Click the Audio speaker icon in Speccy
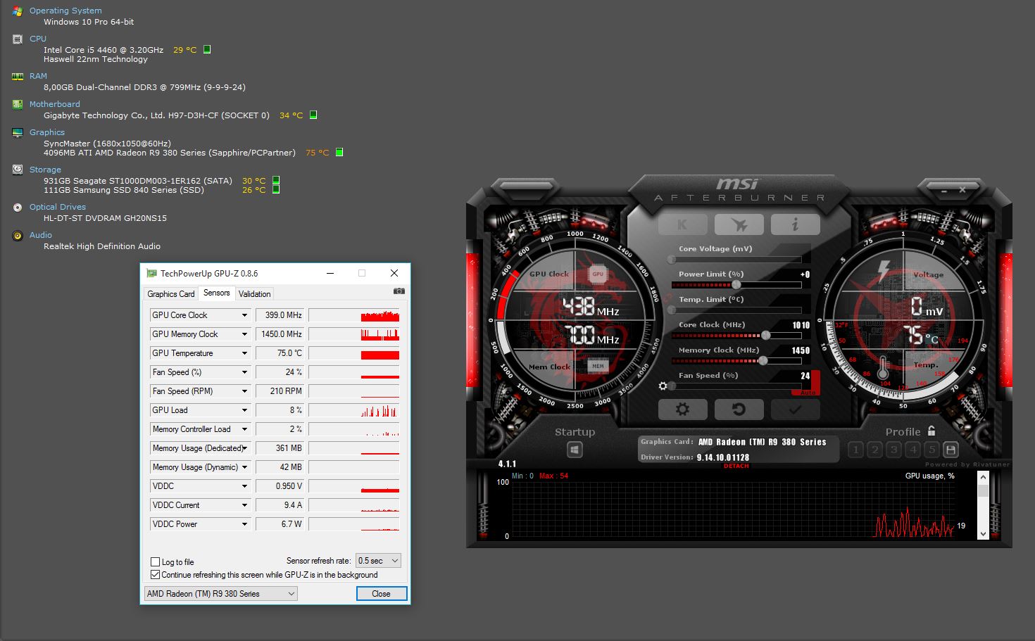This screenshot has width=1035, height=641. 18,236
